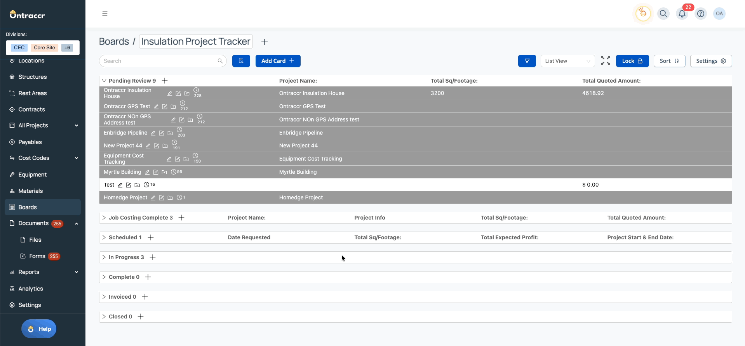745x346 pixels.
Task: Go back via the Boards breadcrumb
Action: 114,42
